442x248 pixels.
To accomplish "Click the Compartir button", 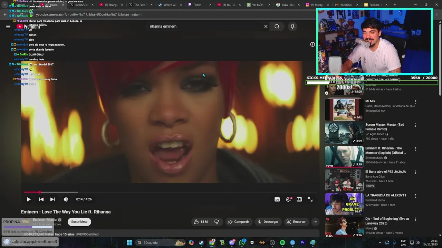I will coord(238,222).
